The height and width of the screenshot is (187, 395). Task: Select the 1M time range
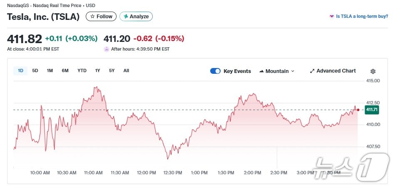[50, 70]
